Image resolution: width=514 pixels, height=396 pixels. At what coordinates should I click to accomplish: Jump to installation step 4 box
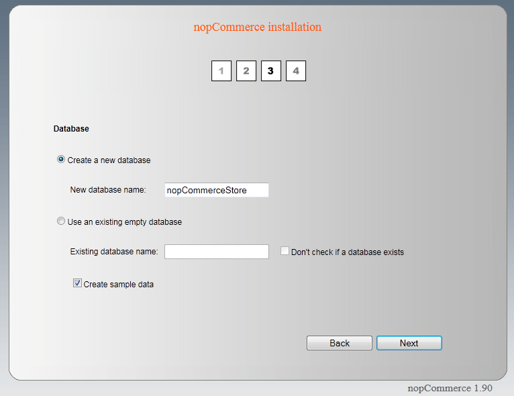296,70
